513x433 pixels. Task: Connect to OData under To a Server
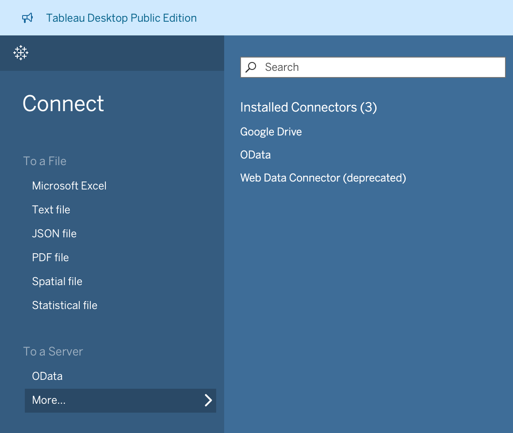(47, 376)
